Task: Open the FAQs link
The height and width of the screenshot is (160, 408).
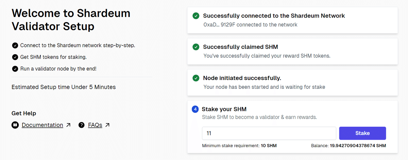Action: click(x=95, y=125)
